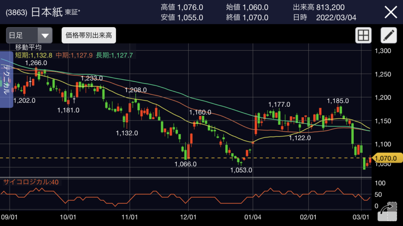Click the 東証 exchange label
This screenshot has width=403, height=226.
coord(72,12)
